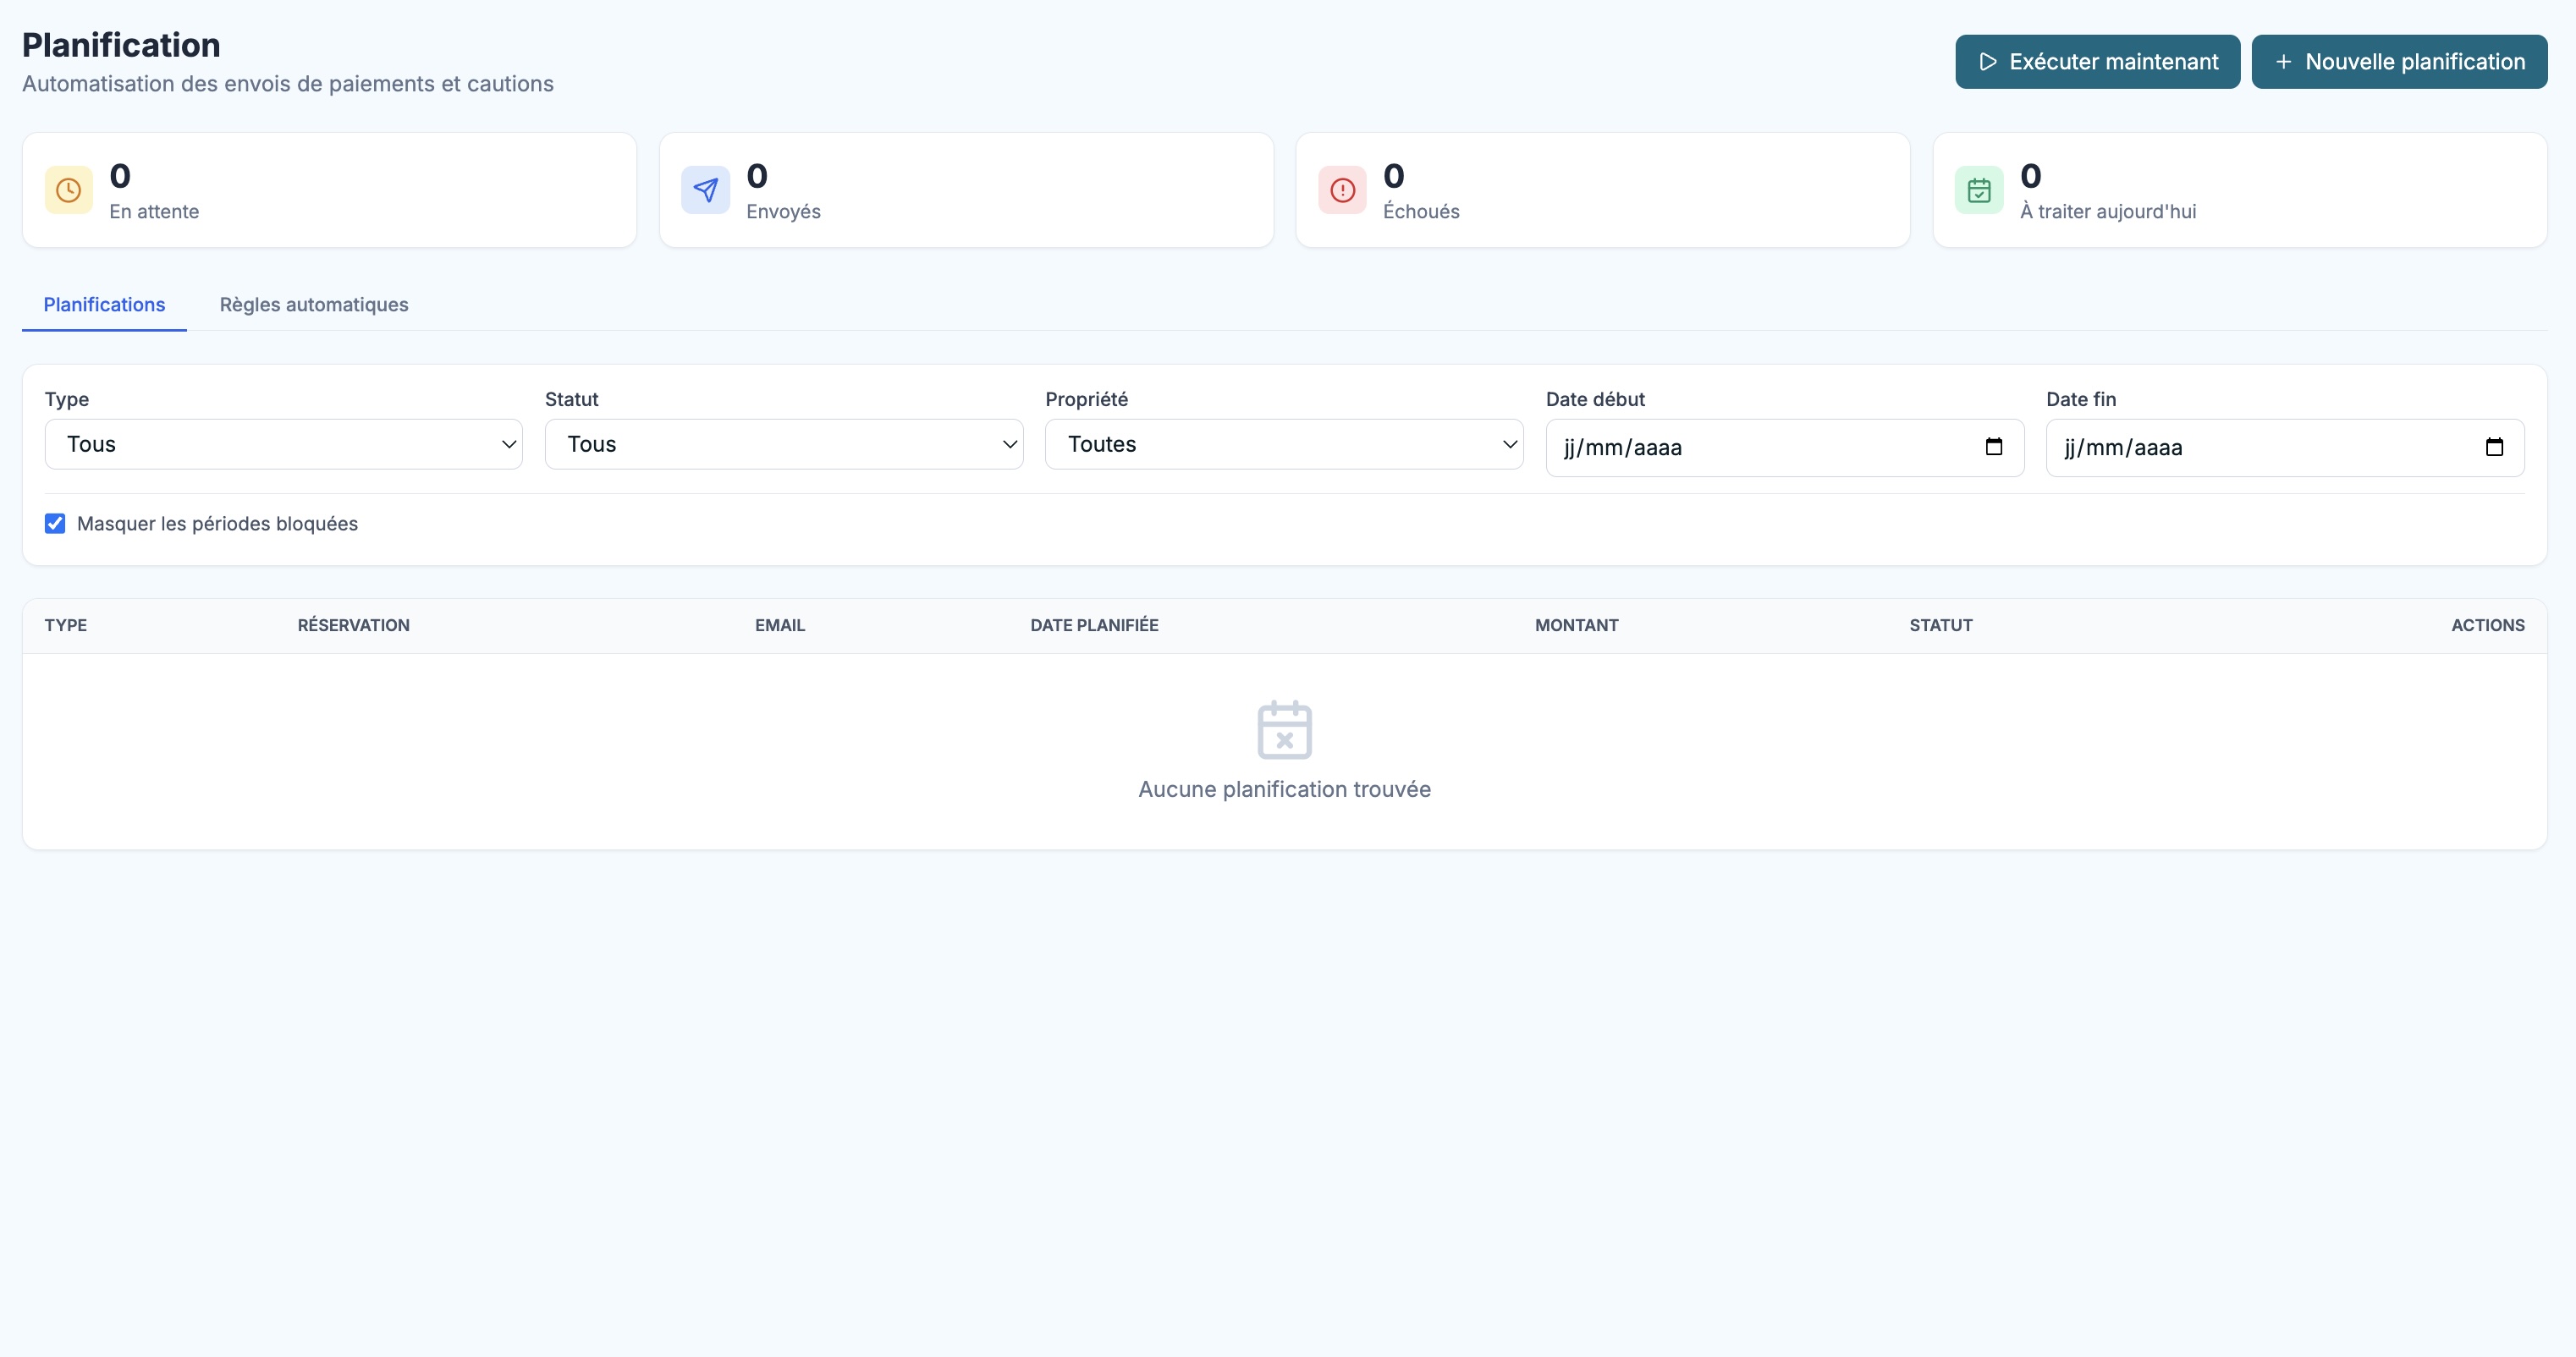Click Nouvelle planification button
The height and width of the screenshot is (1357, 2576).
[2399, 62]
